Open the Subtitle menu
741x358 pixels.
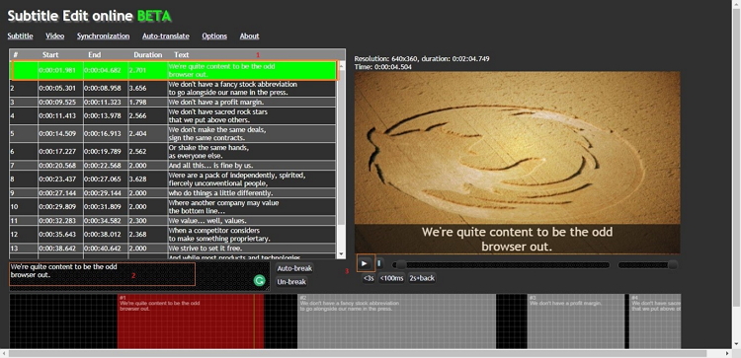click(x=21, y=36)
